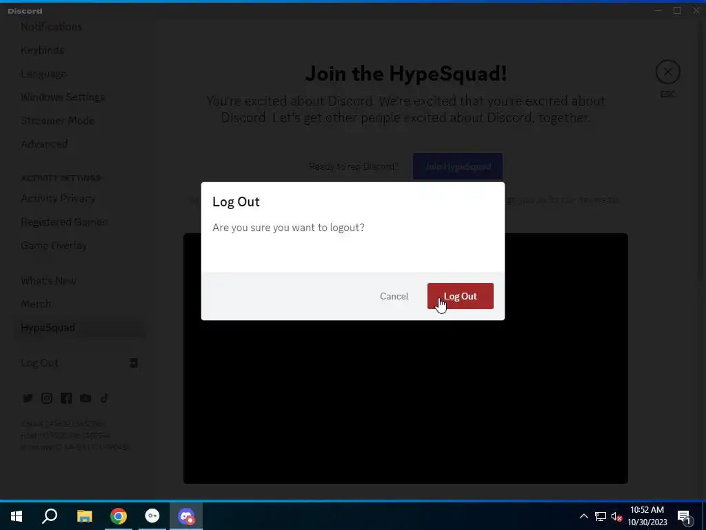
Task: Open Discord Facebook icon link
Action: [x=66, y=398]
